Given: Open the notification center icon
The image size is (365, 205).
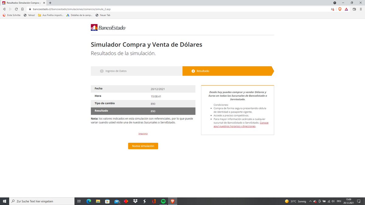Looking at the screenshot, I should click(x=359, y=201).
